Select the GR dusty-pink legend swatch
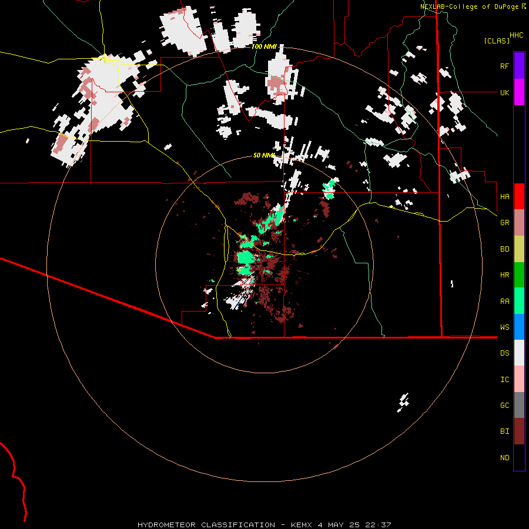The image size is (529, 529). point(519,223)
